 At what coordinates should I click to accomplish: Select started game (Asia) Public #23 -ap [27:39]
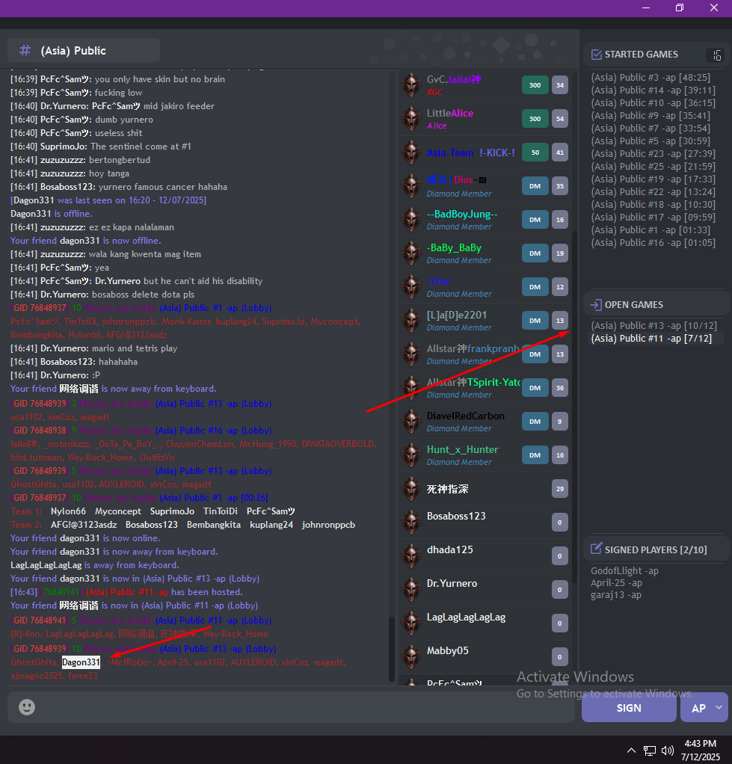(653, 153)
